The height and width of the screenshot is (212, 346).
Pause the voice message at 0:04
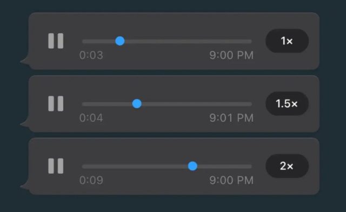pos(56,104)
